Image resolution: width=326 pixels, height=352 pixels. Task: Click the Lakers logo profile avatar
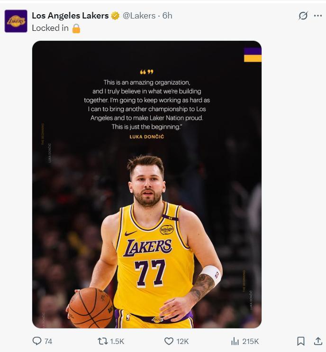(16, 21)
